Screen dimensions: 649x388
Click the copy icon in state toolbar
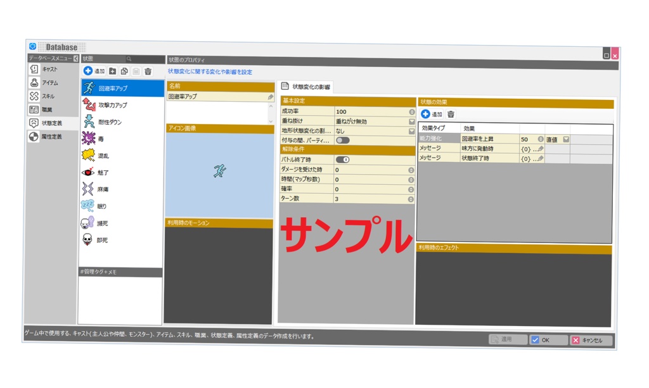pyautogui.click(x=124, y=71)
